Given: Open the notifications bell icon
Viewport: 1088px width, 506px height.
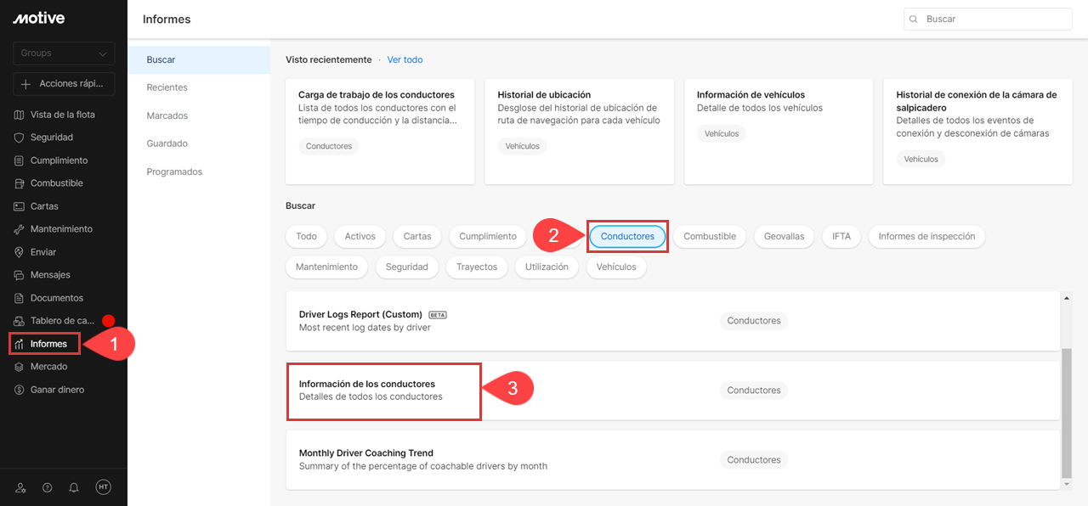Looking at the screenshot, I should coord(74,487).
